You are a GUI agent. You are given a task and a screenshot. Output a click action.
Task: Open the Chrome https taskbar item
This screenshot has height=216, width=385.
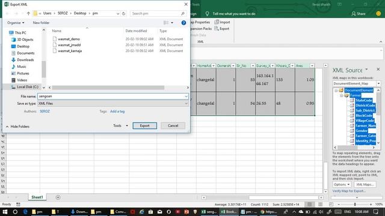tap(269, 212)
